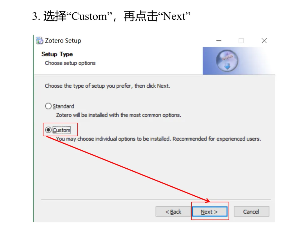Click the Chinese step 3 instruction heading
Viewport: 304px width, 230px height.
click(111, 16)
